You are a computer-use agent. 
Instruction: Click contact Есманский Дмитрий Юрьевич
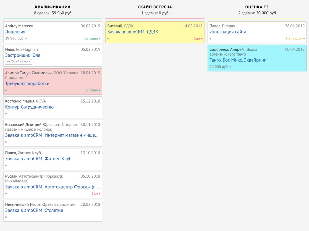(32, 124)
